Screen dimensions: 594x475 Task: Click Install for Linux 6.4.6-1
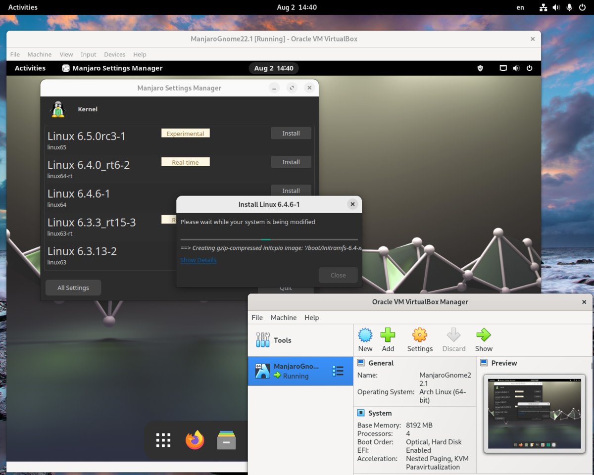291,190
